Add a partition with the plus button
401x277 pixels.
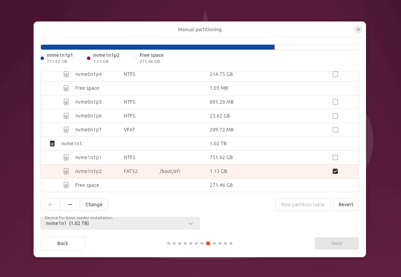(x=50, y=205)
